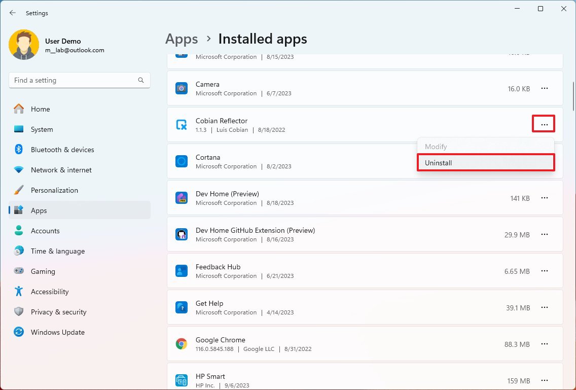Select Bluetooth & devices in the sidebar
This screenshot has width=576, height=390.
tap(62, 150)
